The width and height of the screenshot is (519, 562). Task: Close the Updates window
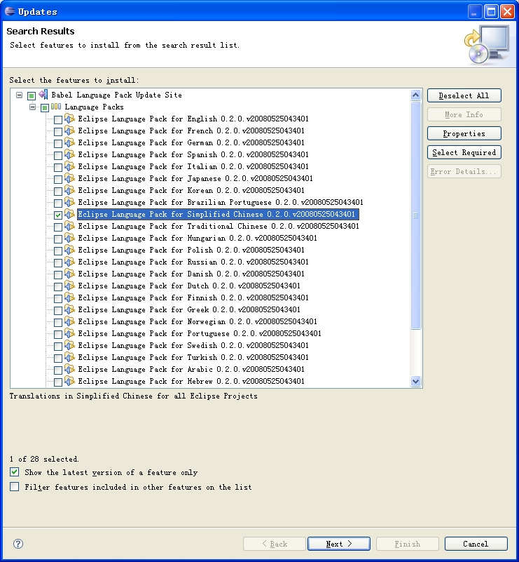click(507, 12)
